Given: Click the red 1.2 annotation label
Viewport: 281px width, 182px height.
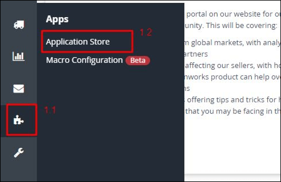Looking at the screenshot, I should pos(146,33).
